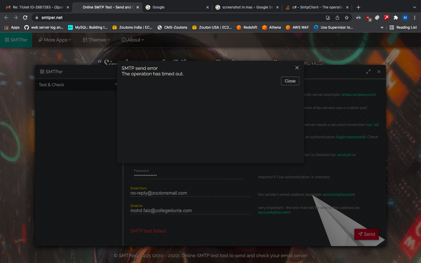
Task: Expand the About menu
Action: [x=133, y=40]
